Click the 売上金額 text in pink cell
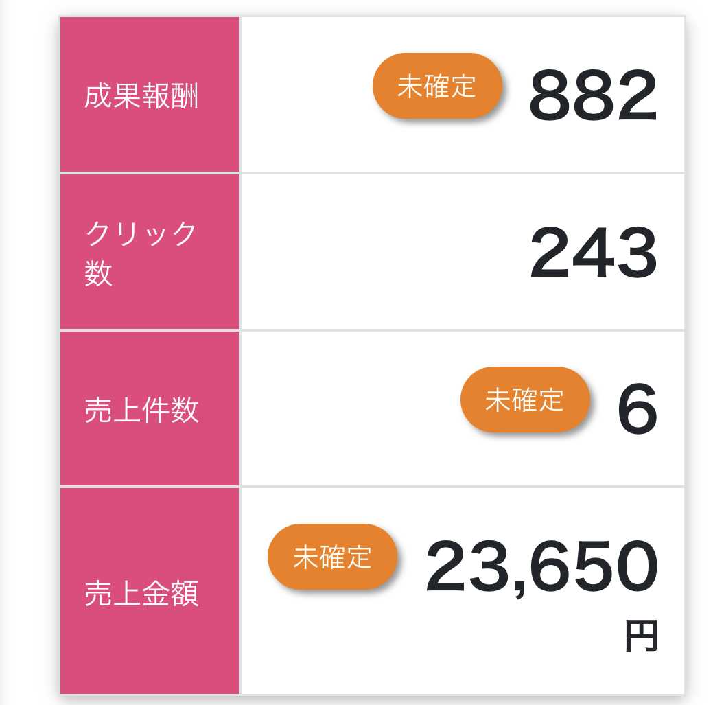The height and width of the screenshot is (705, 724). point(141,594)
